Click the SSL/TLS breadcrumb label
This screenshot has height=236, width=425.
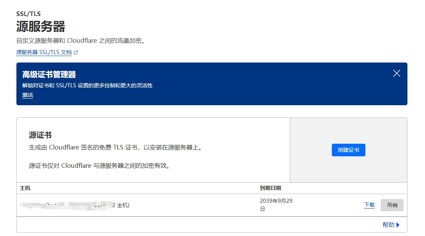click(29, 14)
